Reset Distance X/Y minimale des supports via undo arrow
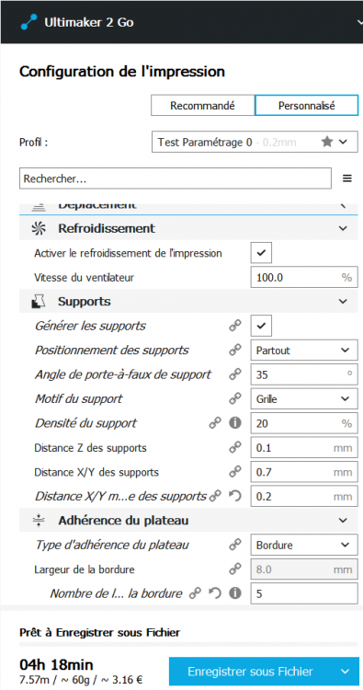Image resolution: width=363 pixels, height=690 pixels. (x=235, y=497)
